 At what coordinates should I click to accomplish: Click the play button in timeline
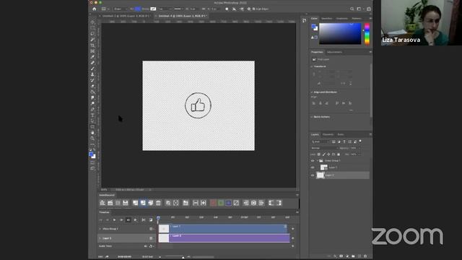(114, 220)
